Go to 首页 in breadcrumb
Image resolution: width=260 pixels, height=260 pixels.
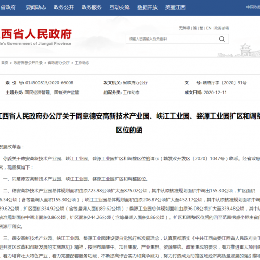click(x=5, y=63)
